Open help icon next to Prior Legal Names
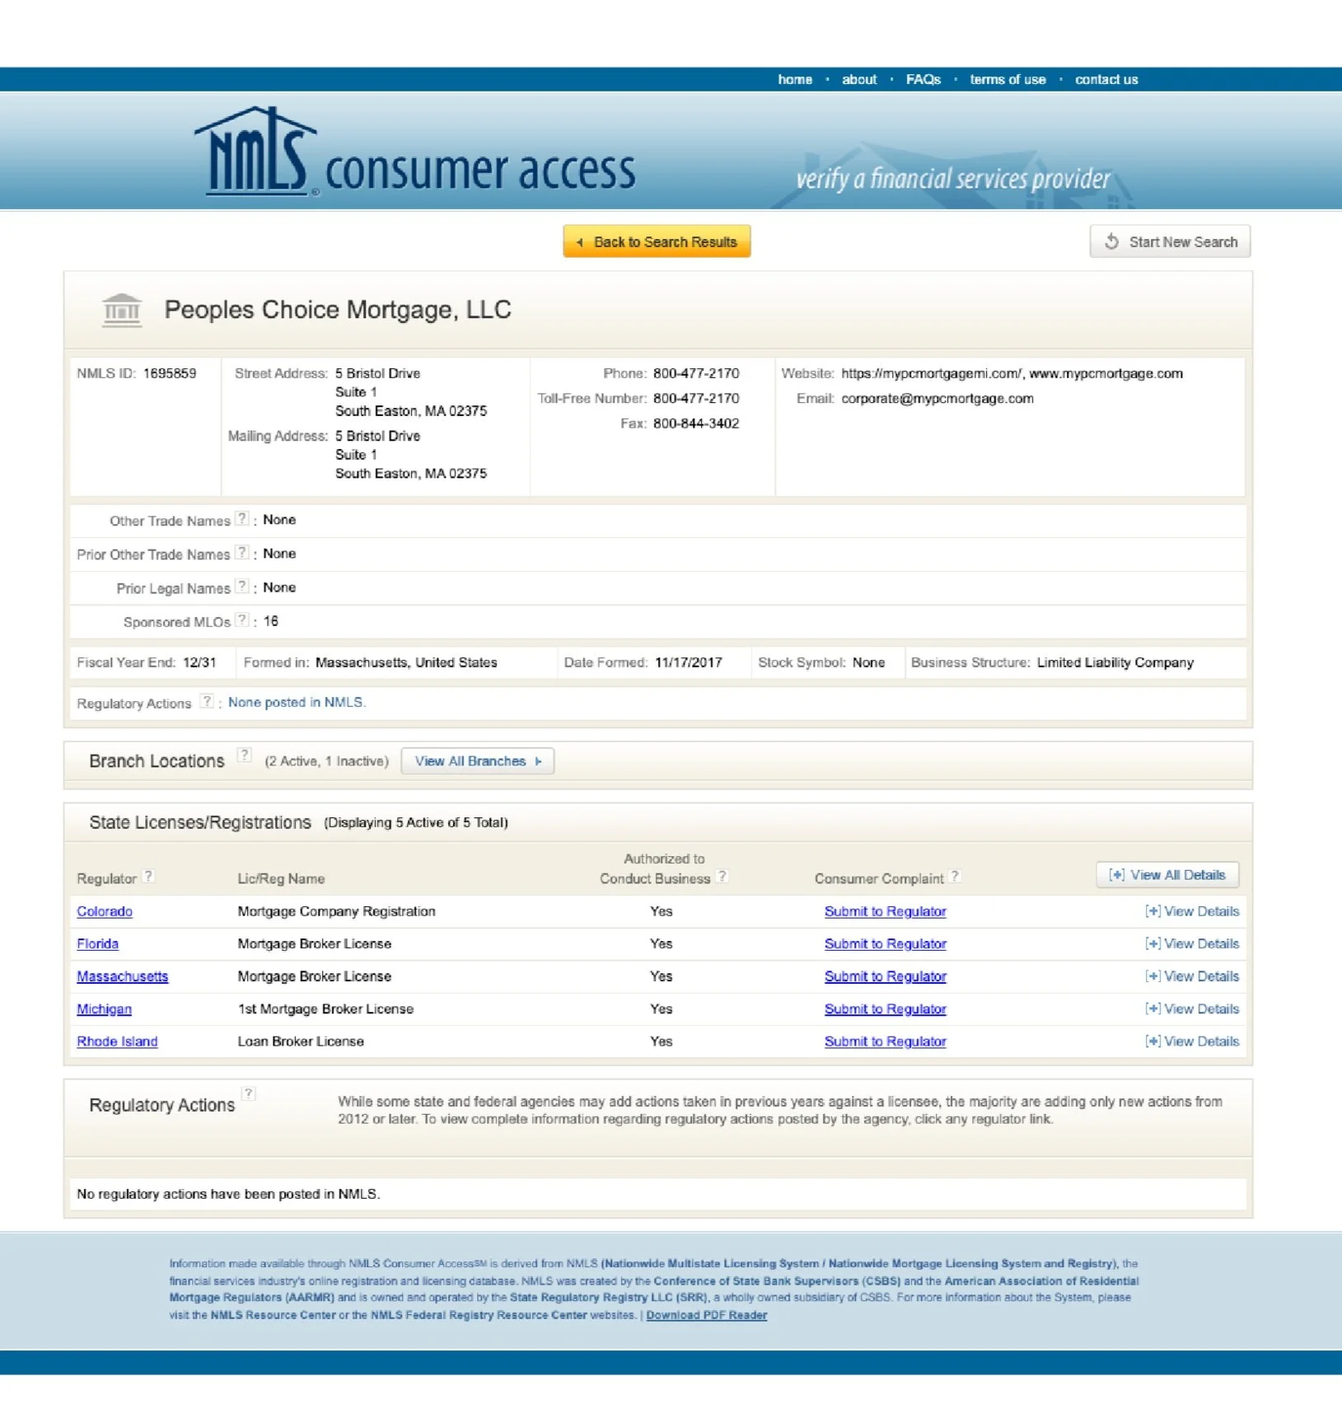The height and width of the screenshot is (1418, 1342). coord(241,587)
